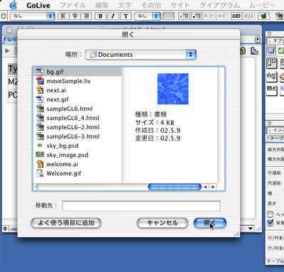Click the text color swatch in toolbar
The width and height of the screenshot is (284, 272).
coord(169,16)
